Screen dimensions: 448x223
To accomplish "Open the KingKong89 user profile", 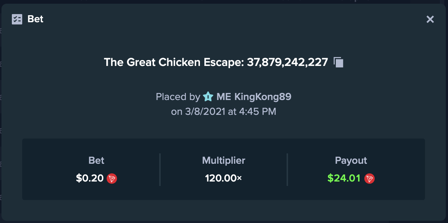I will coord(263,97).
